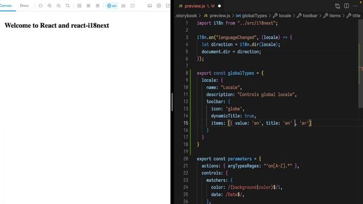Open the Docs tab in Storybook
This screenshot has width=363, height=204.
tap(24, 6)
